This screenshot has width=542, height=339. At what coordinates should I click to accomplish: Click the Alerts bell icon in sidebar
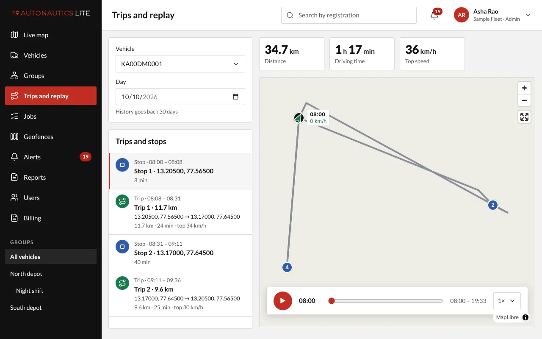pyautogui.click(x=14, y=157)
